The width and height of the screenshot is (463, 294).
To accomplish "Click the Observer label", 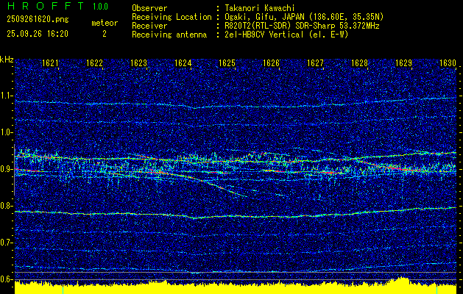I will (x=149, y=8).
